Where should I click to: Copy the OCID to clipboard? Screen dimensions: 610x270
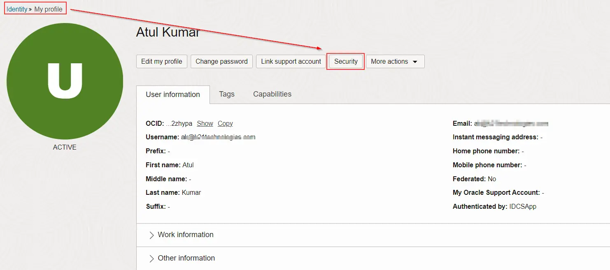(225, 124)
